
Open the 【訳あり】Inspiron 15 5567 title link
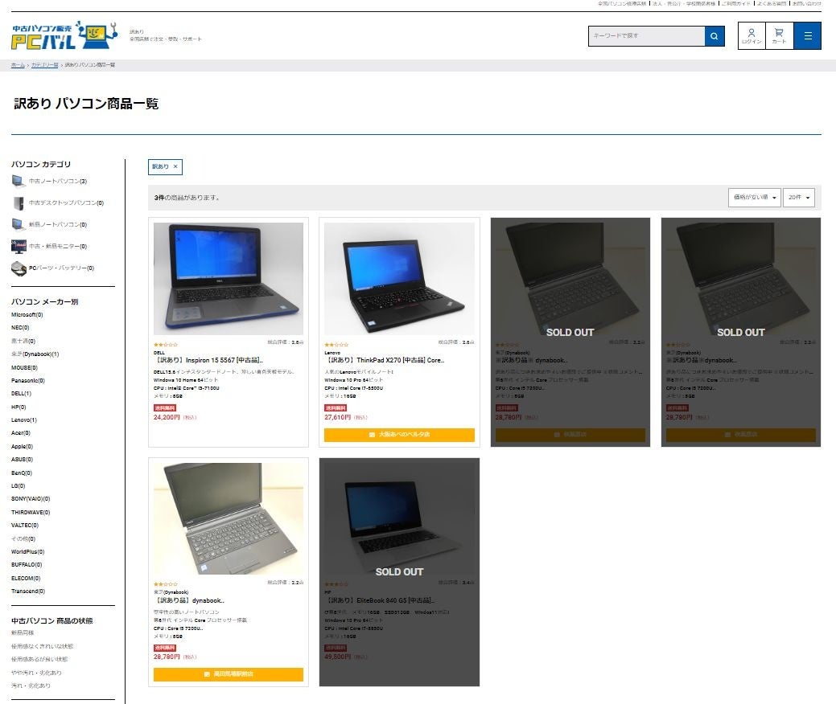[x=208, y=361]
